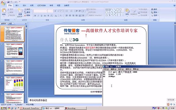Open the 版式 layout dropdown
This screenshot has height=110, width=176.
[28, 9]
